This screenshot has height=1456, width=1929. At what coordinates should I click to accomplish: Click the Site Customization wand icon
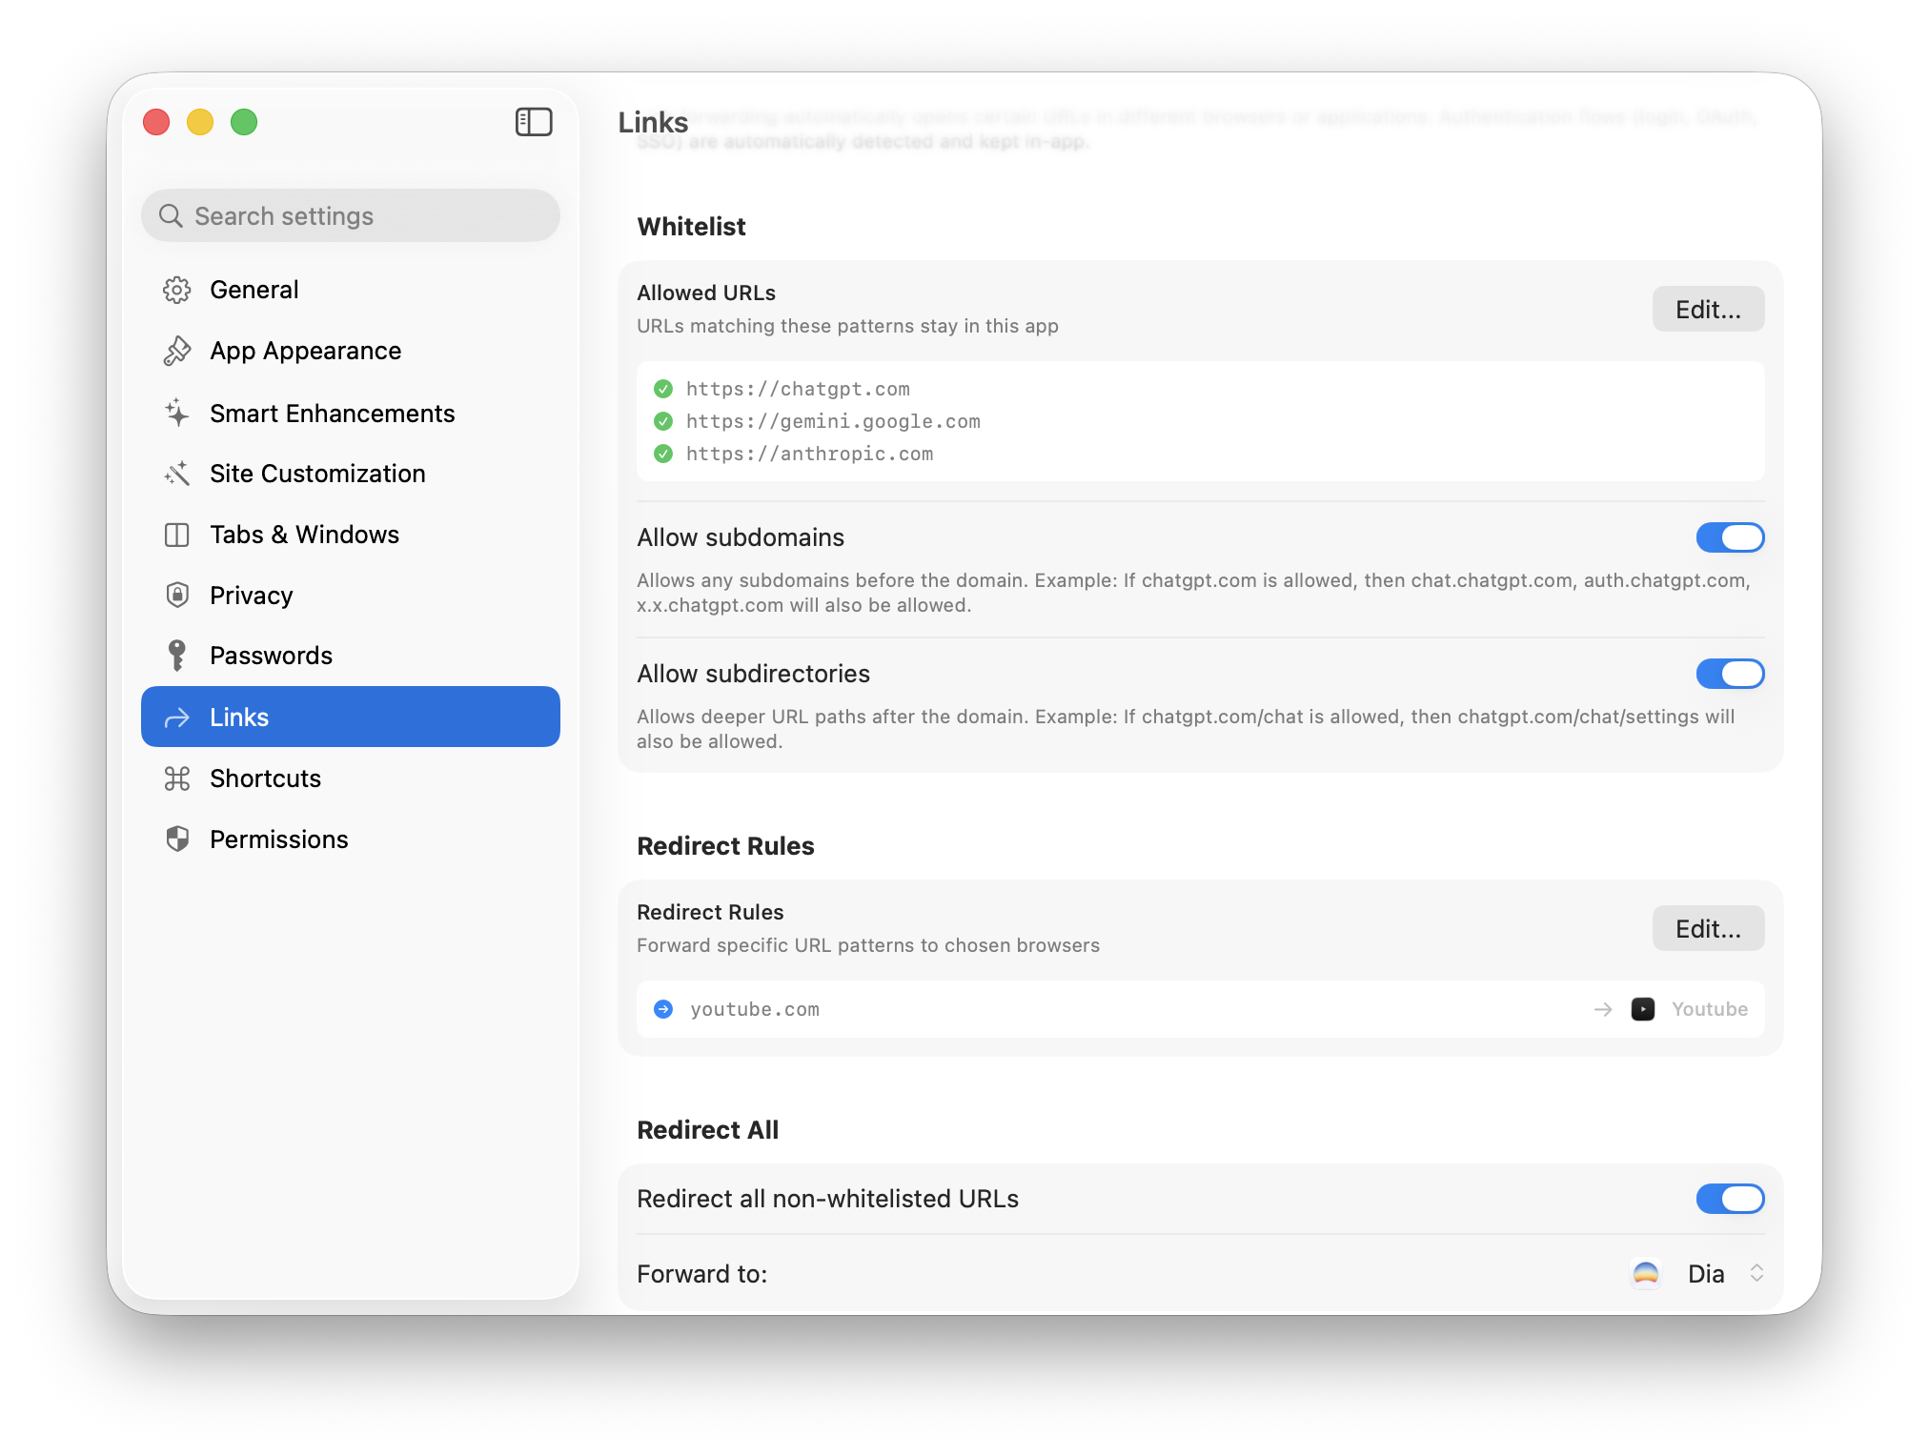point(177,474)
